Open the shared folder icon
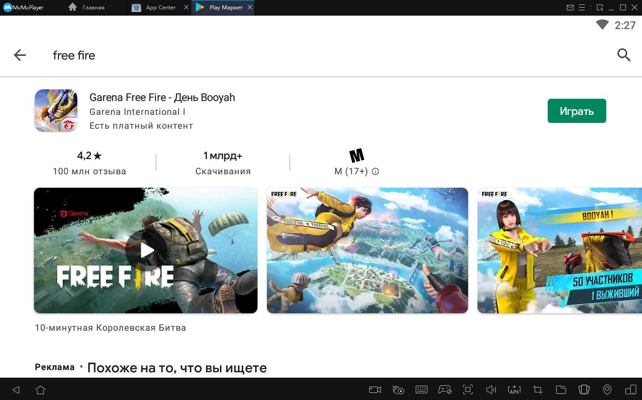The image size is (642, 400). [x=561, y=390]
